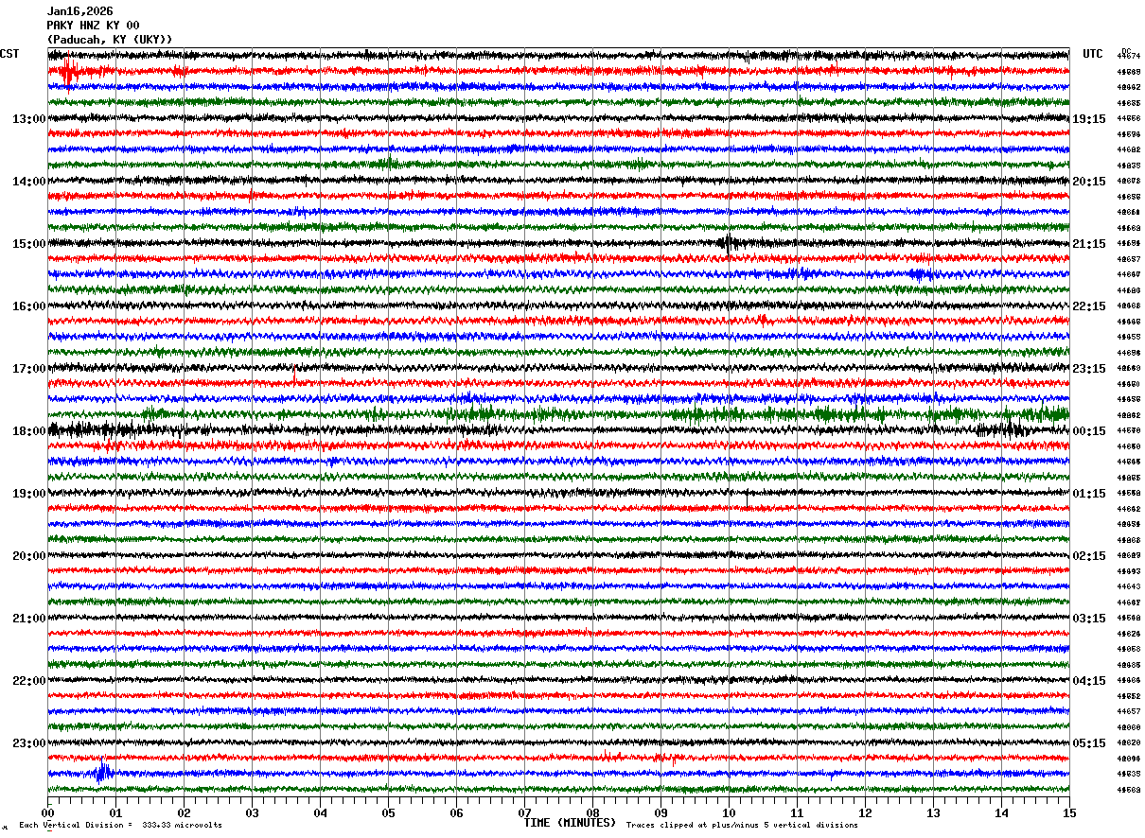Select the 19:00 CST time label
Image resolution: width=1145 pixels, height=838 pixels.
29,494
